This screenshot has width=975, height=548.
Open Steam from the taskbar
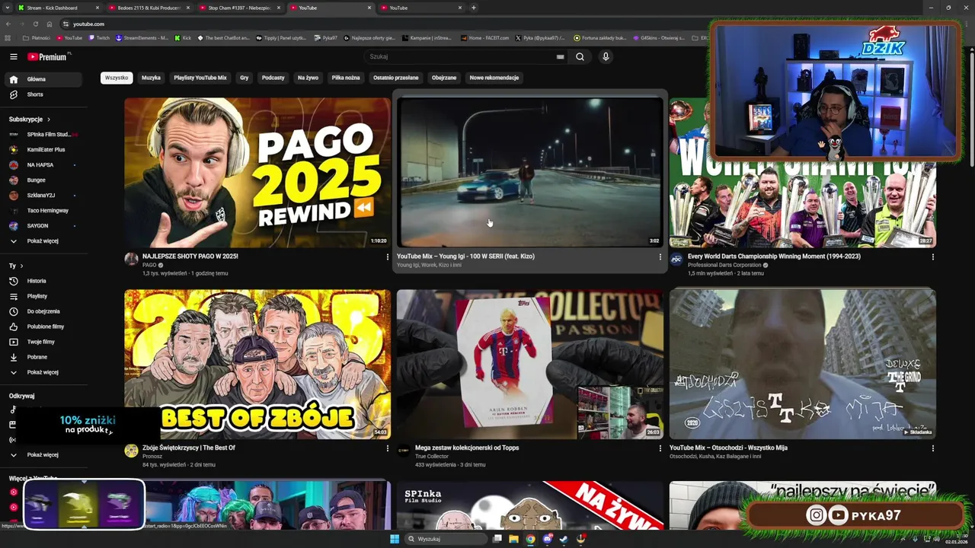pyautogui.click(x=563, y=539)
